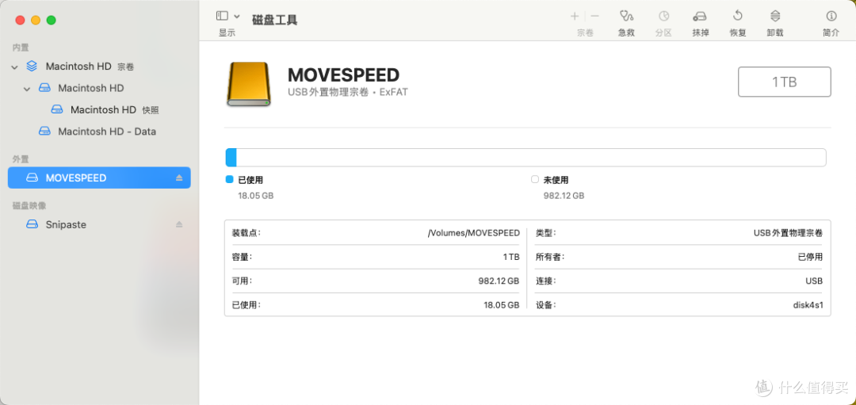Click the Restore (恢复) toolbar icon

(738, 16)
